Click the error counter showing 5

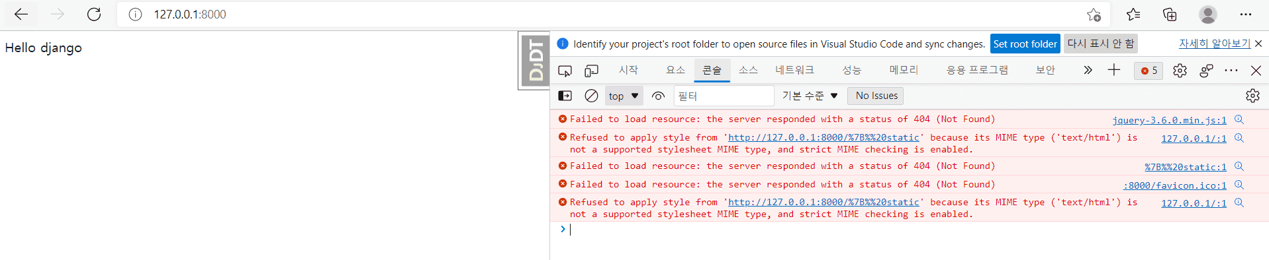point(1149,71)
